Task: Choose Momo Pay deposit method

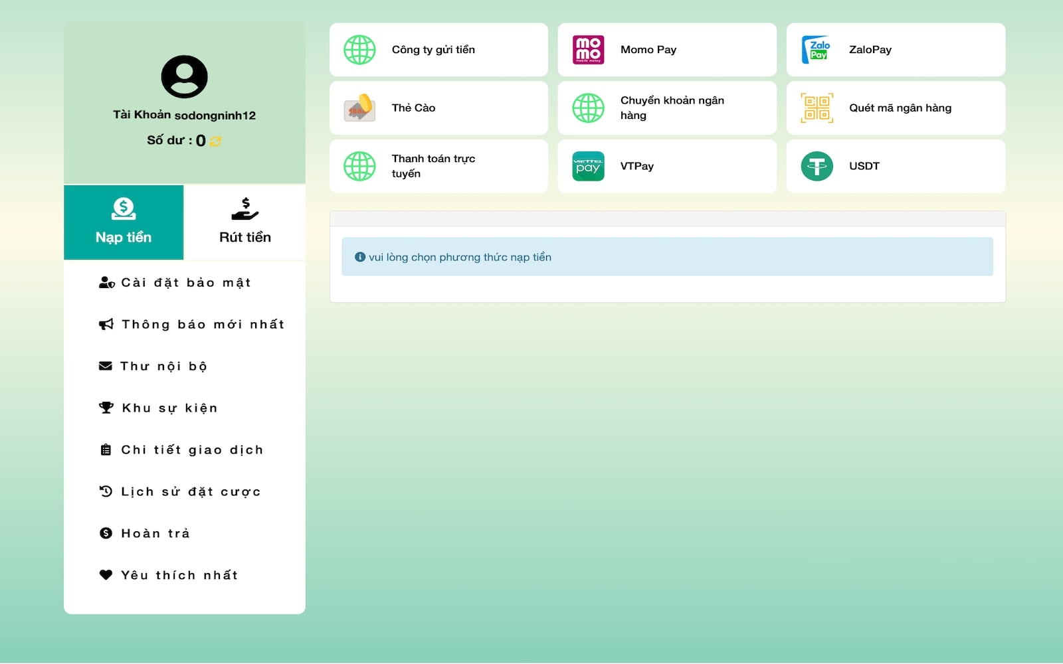Action: [x=667, y=50]
